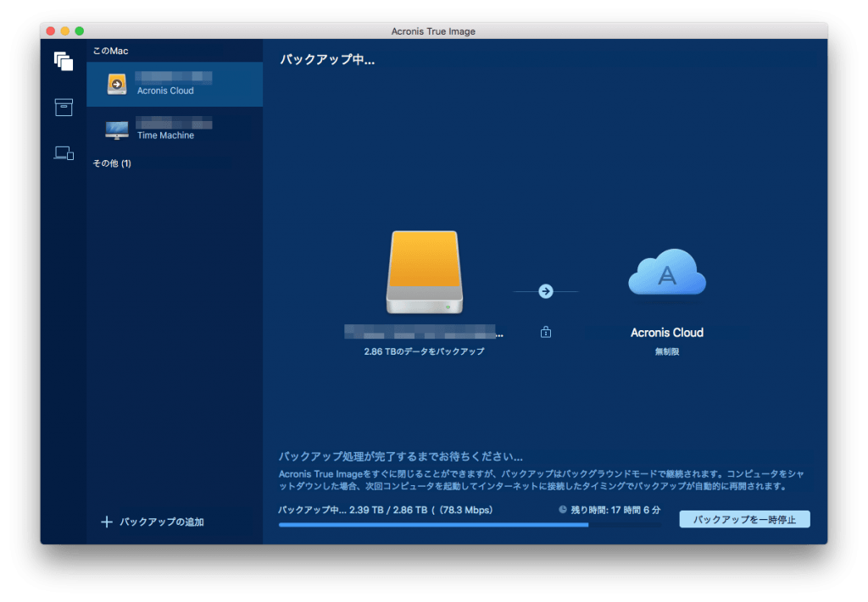Close the Acronis True Image window
Image resolution: width=868 pixels, height=602 pixels.
coord(50,31)
